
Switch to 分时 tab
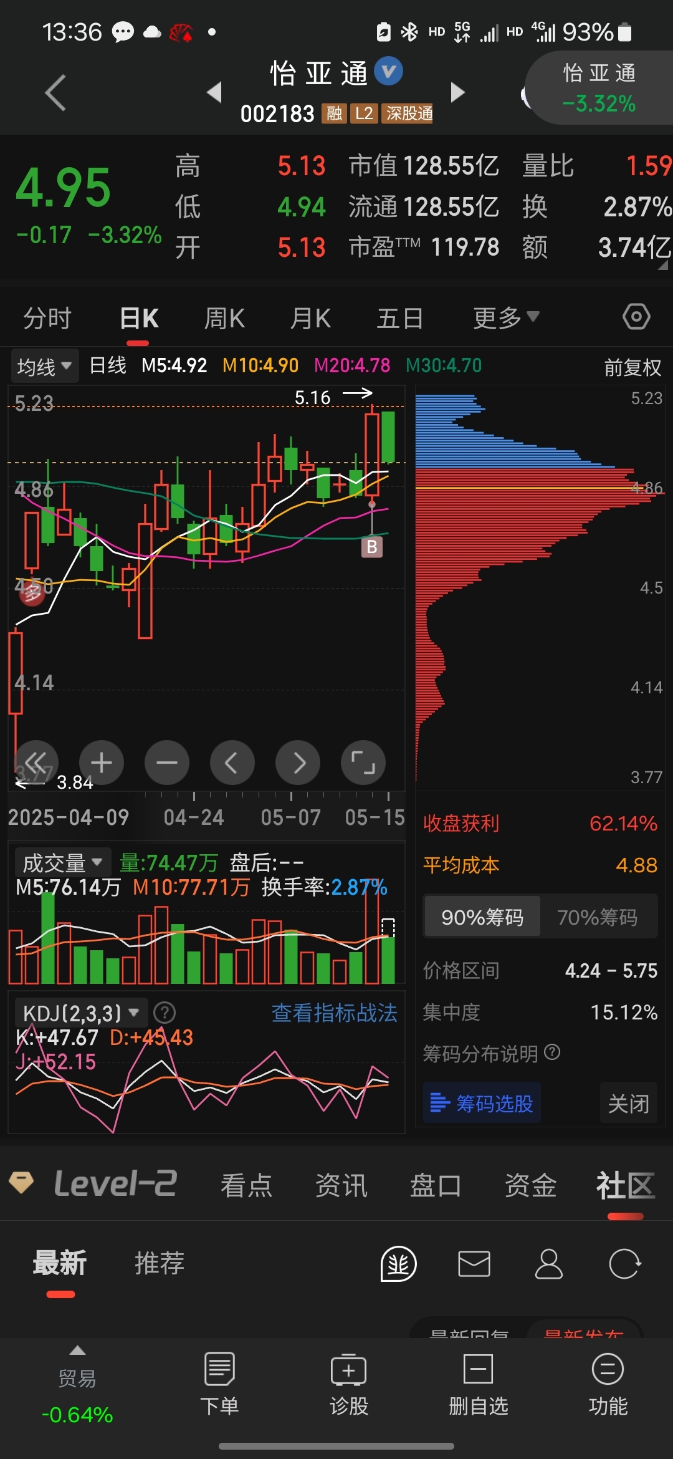coord(47,318)
